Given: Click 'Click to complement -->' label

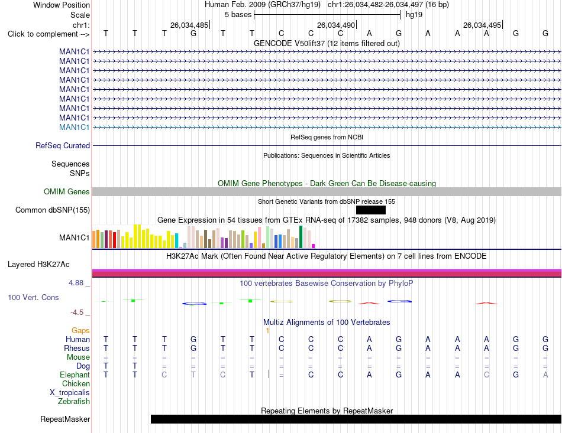Looking at the screenshot, I should click(x=49, y=34).
